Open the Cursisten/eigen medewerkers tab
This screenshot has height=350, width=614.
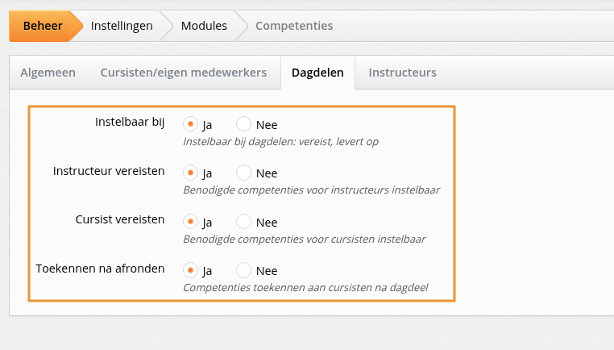click(x=183, y=73)
